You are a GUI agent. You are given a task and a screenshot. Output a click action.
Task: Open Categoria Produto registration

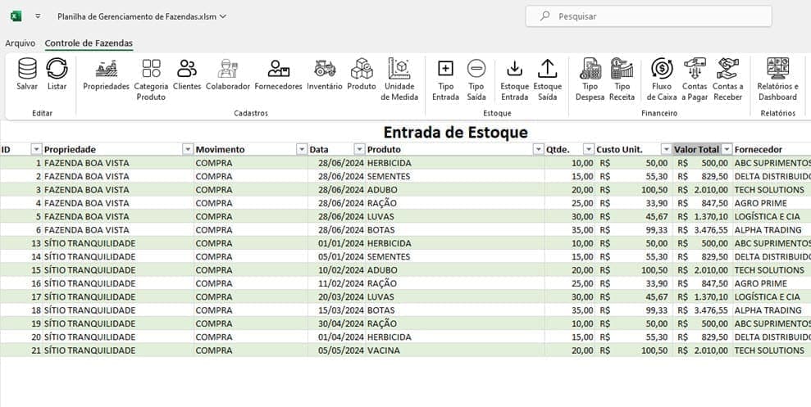151,79
